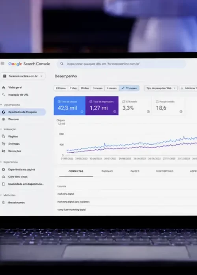This screenshot has width=197, height=275.
Task: Switch to the DISPOSITIVOS tab
Action: point(165,171)
